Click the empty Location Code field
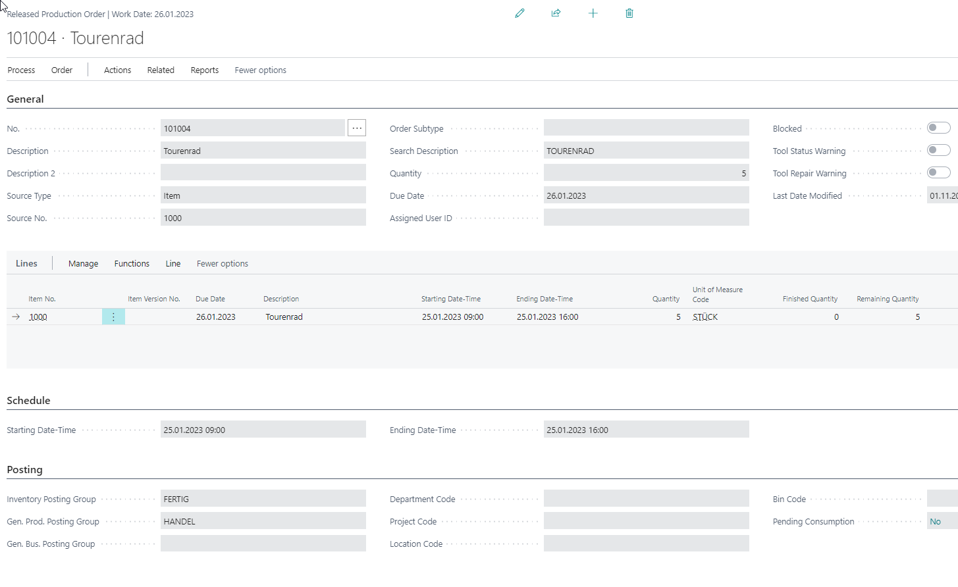Image resolution: width=958 pixels, height=587 pixels. click(x=647, y=543)
